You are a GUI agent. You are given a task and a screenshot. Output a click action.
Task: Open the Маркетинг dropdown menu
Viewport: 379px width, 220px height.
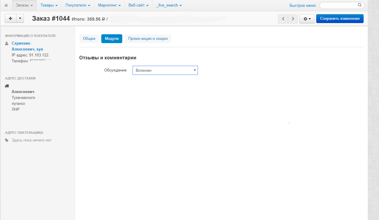(x=109, y=5)
